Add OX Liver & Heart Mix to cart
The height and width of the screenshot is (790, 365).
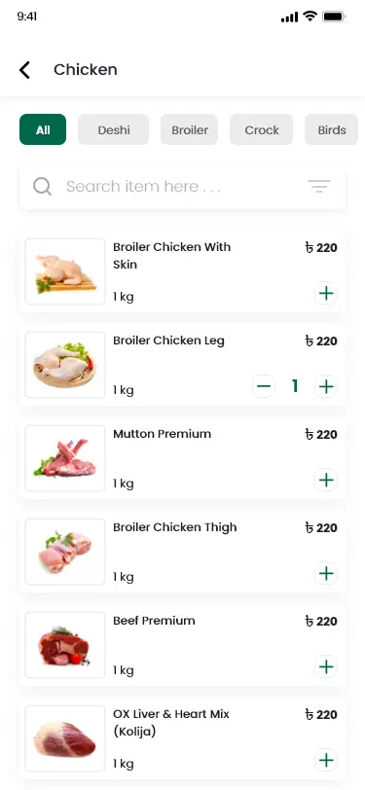(326, 760)
